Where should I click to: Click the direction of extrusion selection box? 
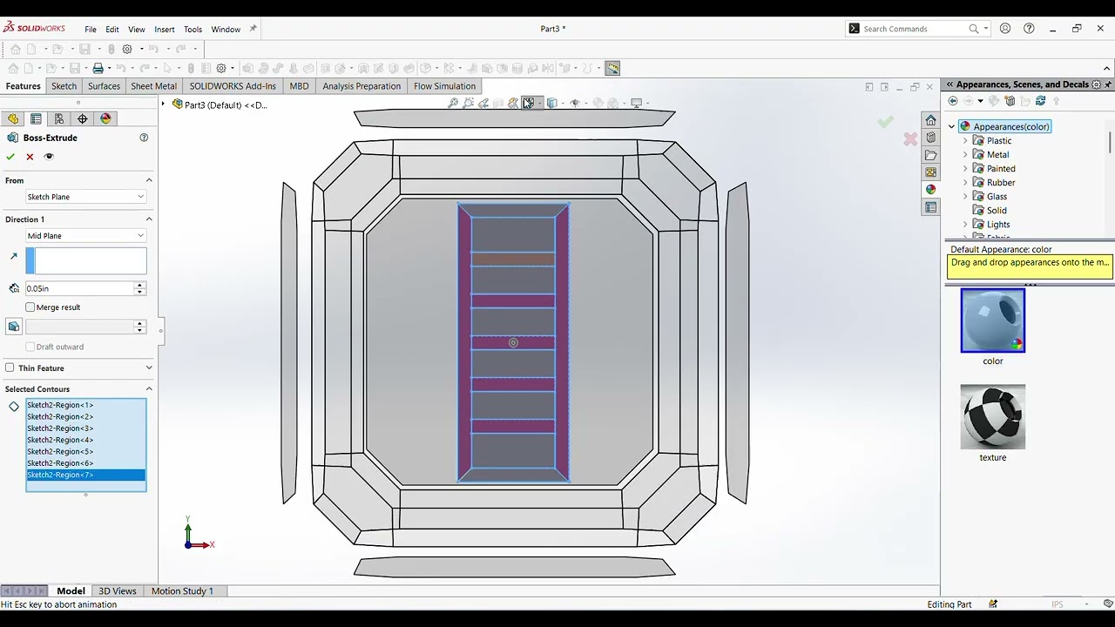pos(86,261)
